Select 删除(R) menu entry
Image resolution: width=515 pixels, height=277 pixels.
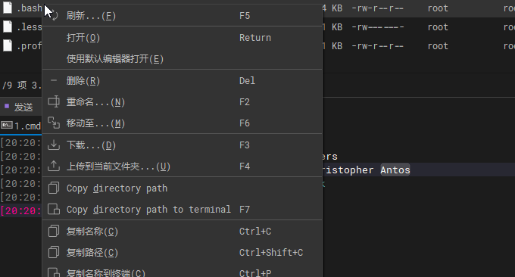click(x=183, y=80)
